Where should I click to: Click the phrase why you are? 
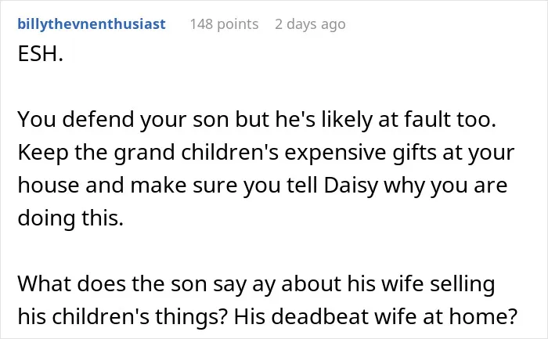[x=445, y=186]
